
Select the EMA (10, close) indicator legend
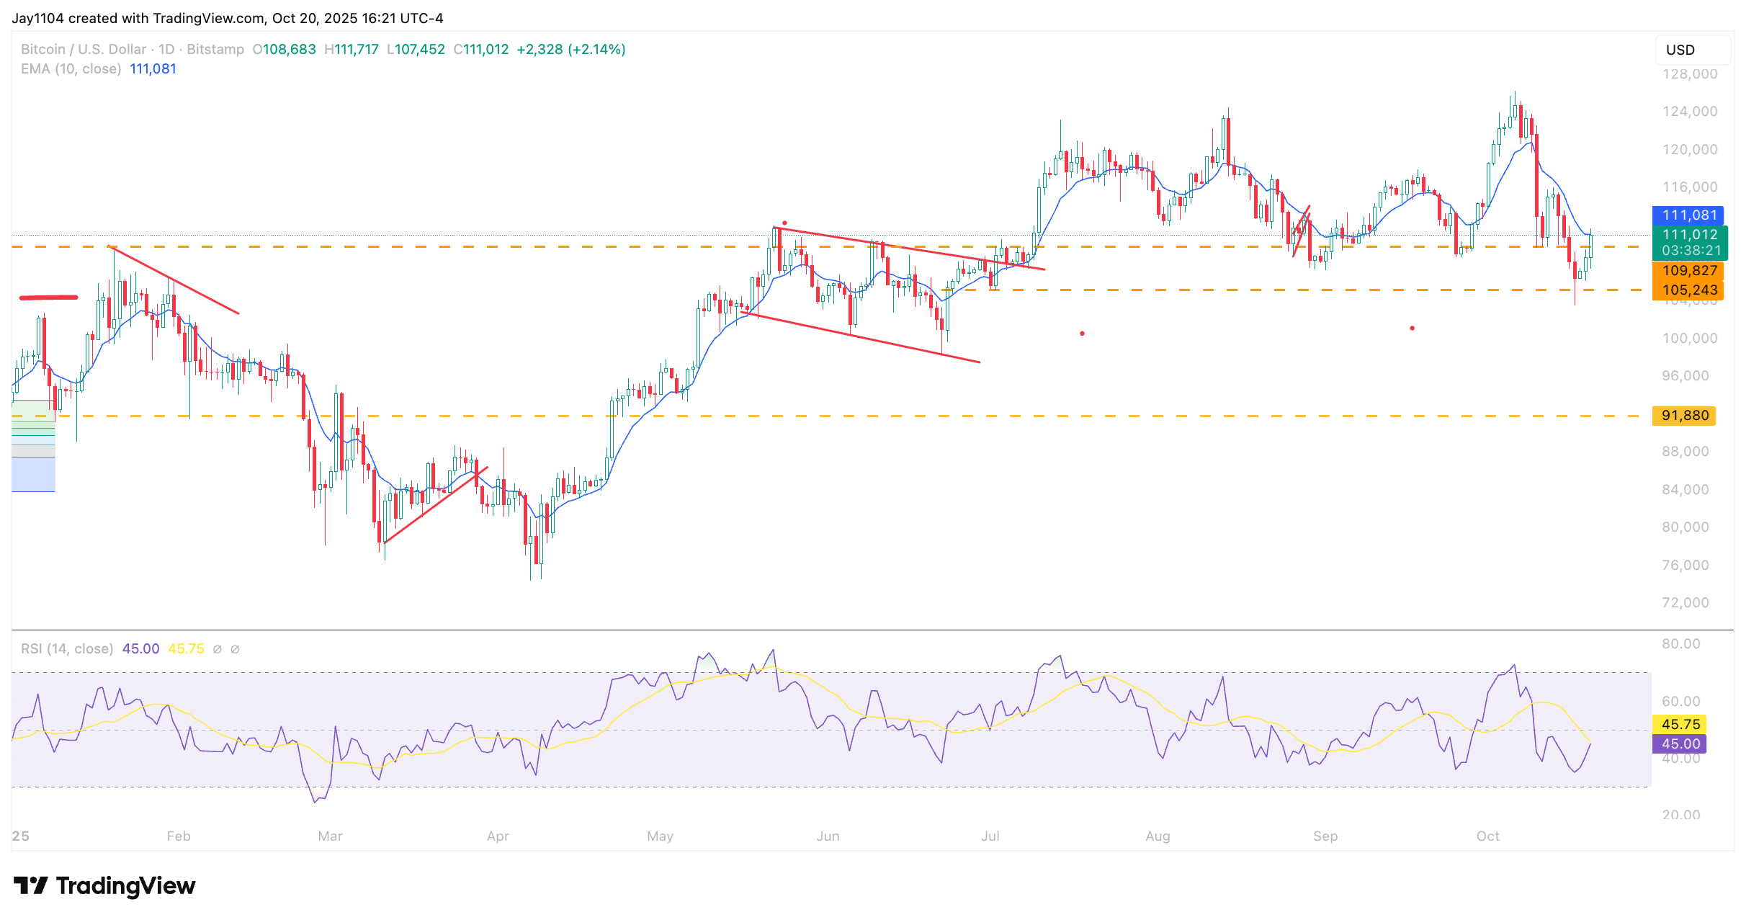point(71,69)
